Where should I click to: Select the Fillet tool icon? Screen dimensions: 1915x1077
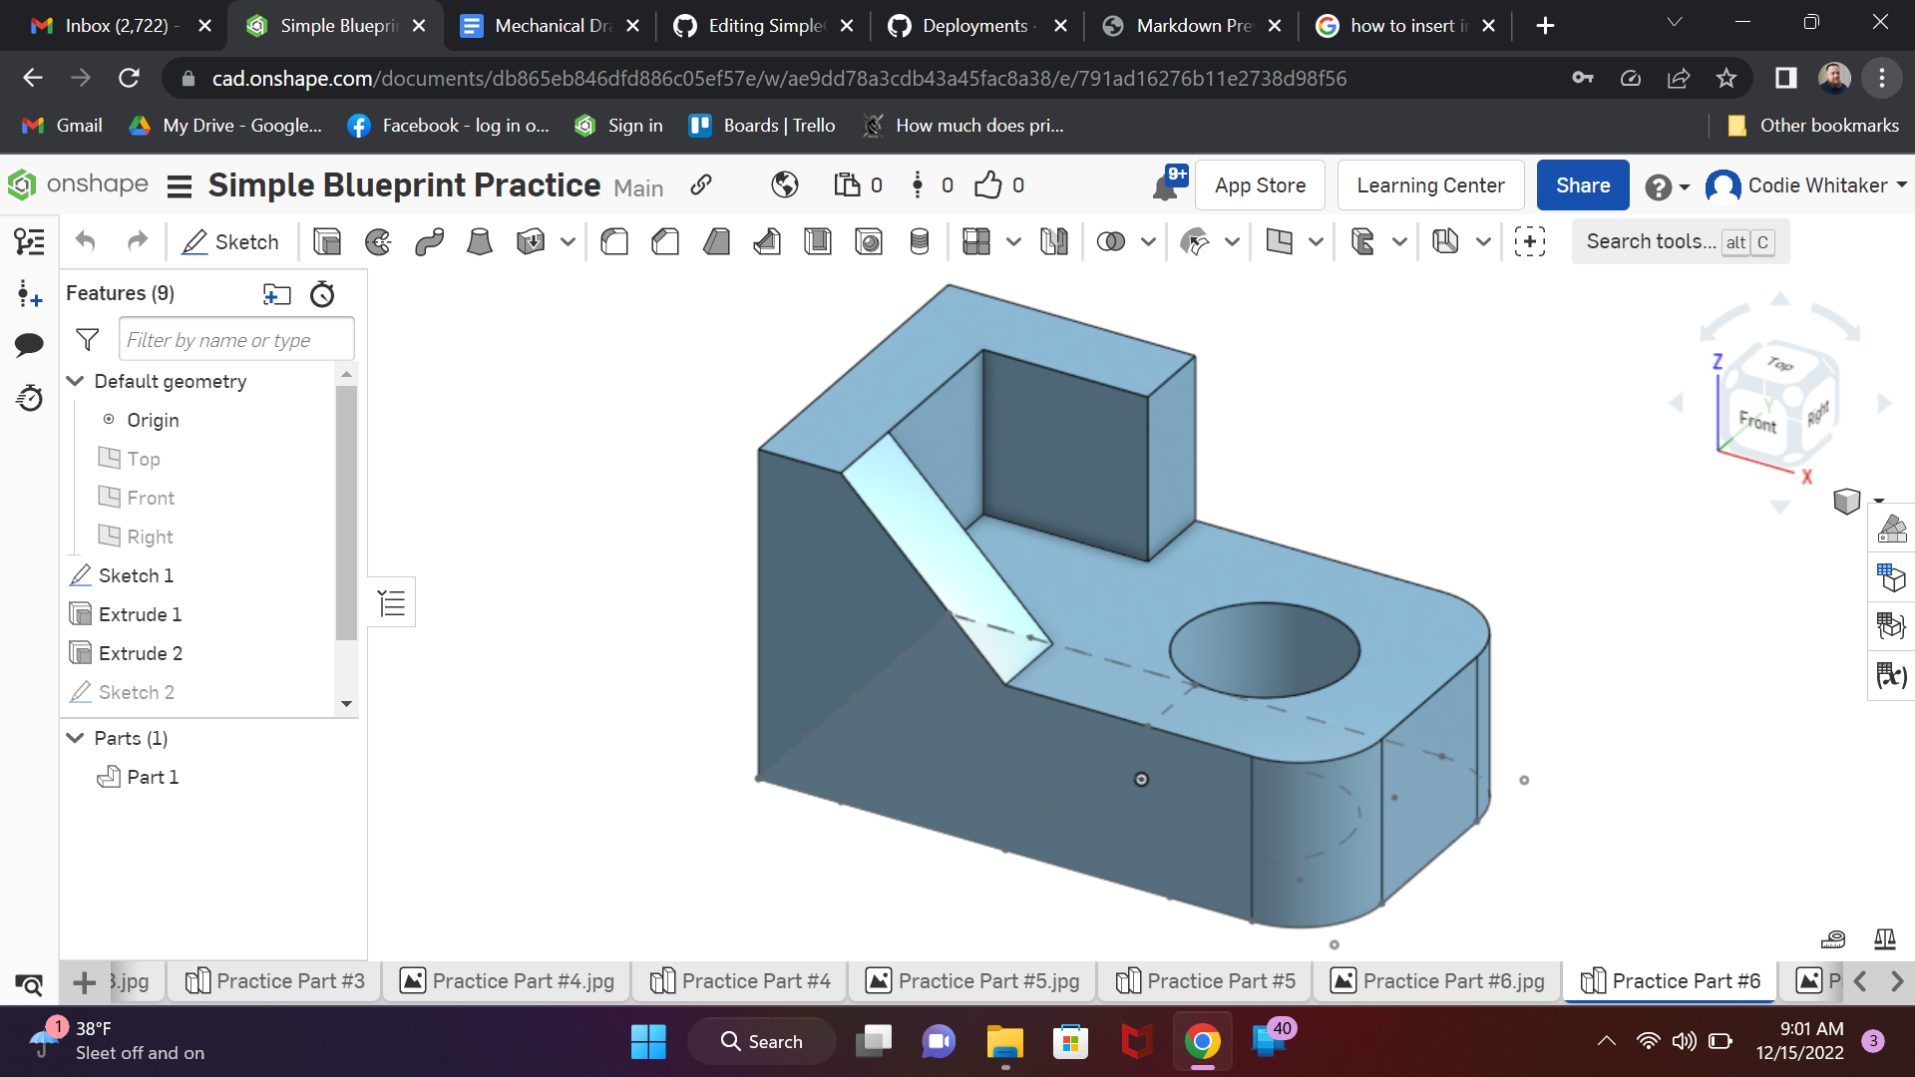pos(614,241)
